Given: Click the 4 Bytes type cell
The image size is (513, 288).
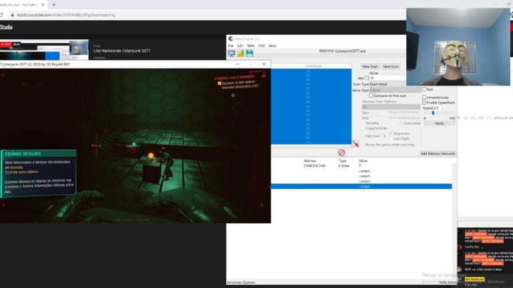Looking at the screenshot, I should click(x=344, y=166).
